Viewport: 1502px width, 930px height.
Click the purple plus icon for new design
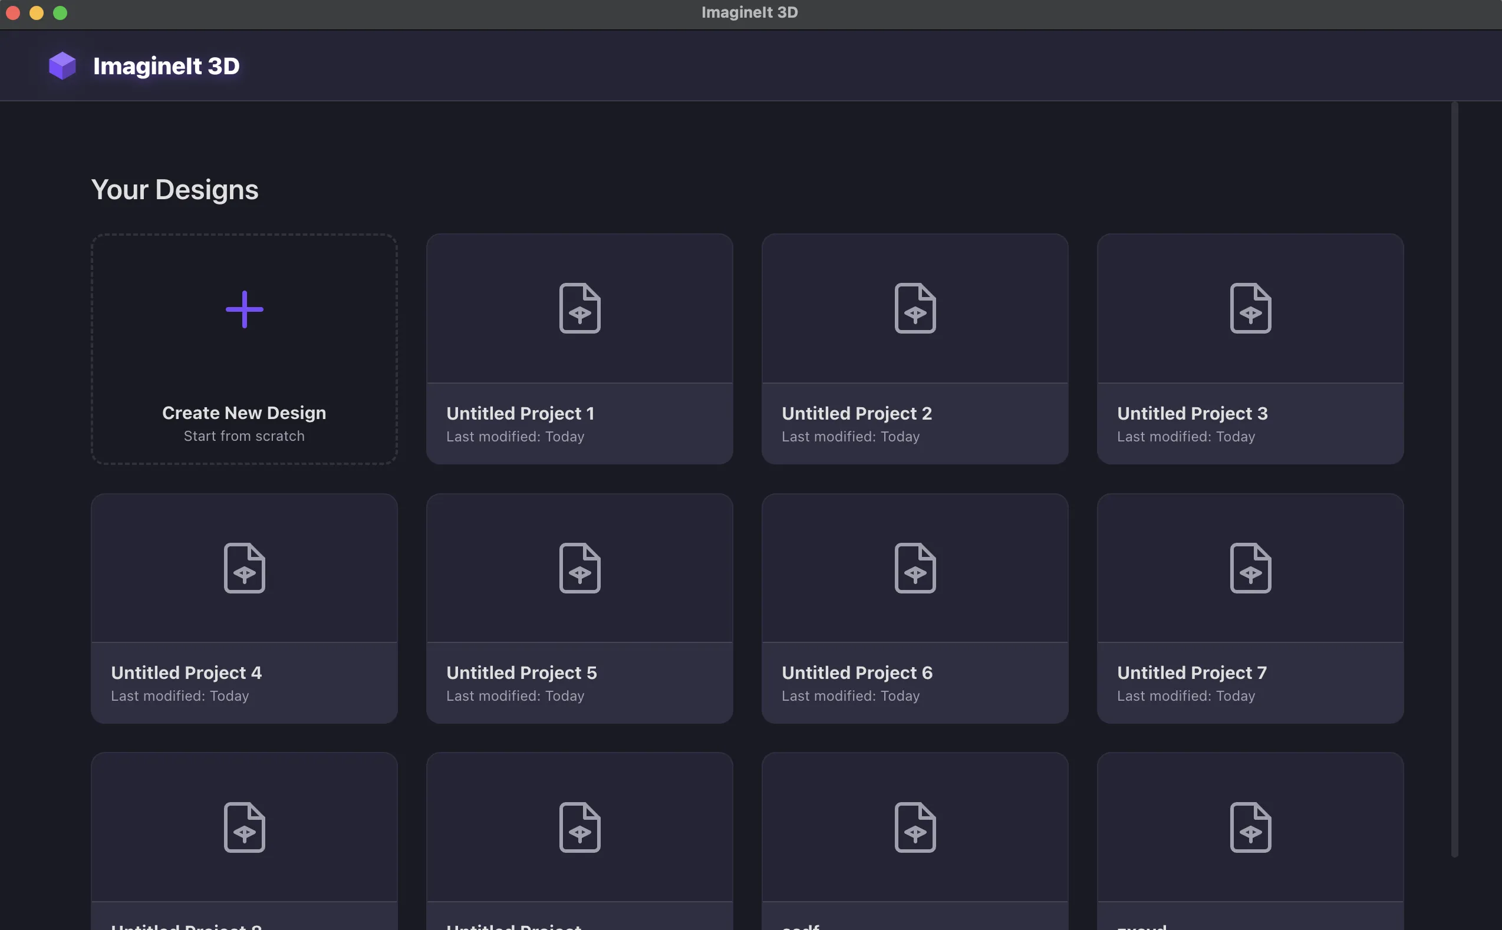coord(244,309)
